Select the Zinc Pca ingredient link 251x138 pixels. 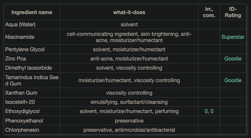[15, 59]
